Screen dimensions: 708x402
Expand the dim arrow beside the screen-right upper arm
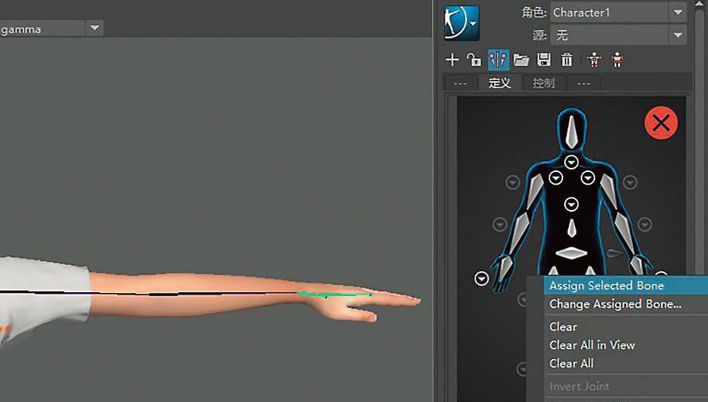(x=630, y=182)
